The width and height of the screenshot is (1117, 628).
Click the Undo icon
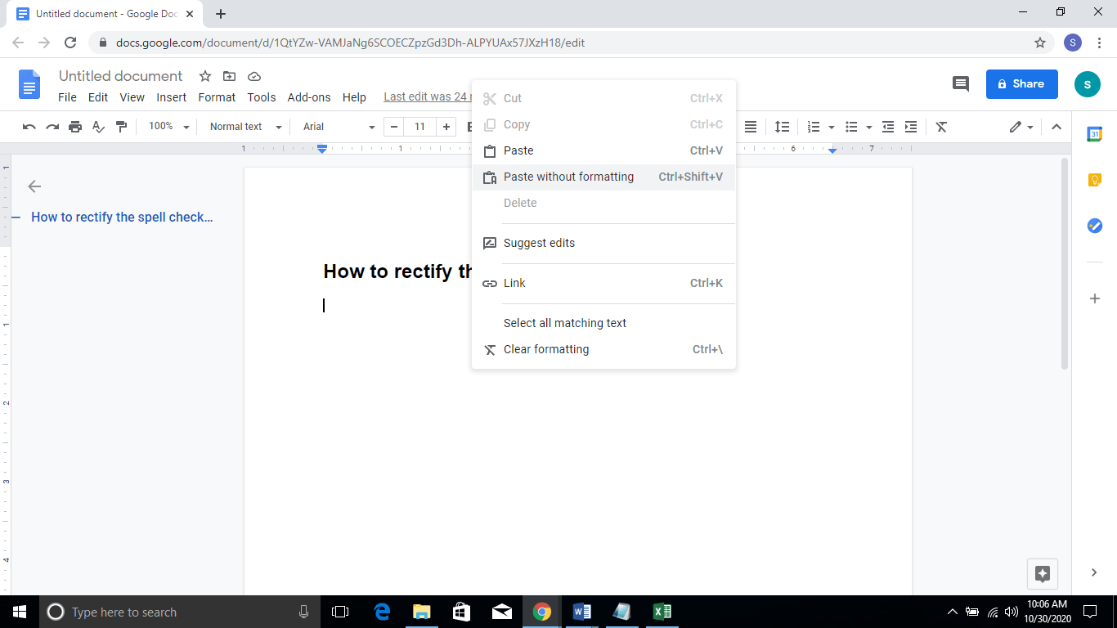[29, 127]
